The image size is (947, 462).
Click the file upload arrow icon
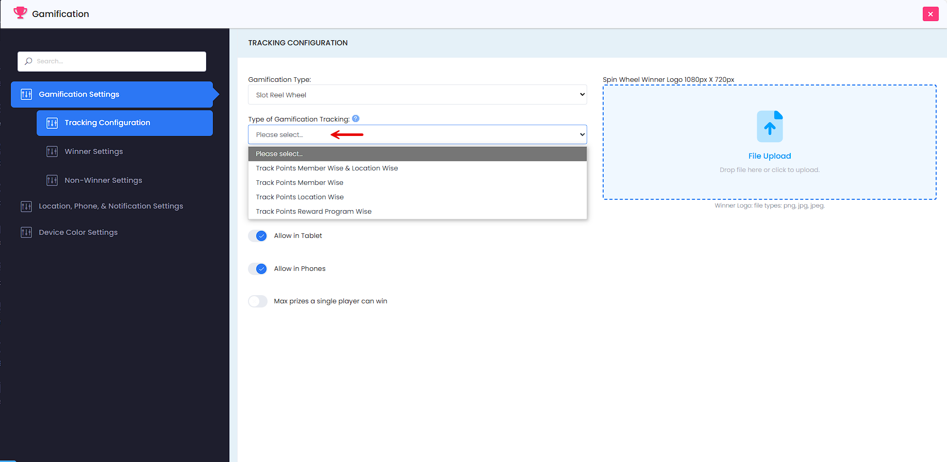pos(770,126)
